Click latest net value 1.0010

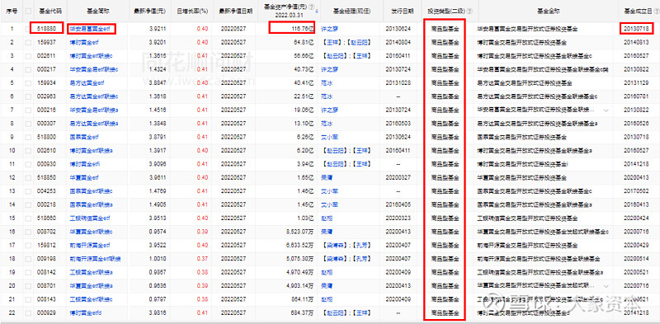(157, 259)
